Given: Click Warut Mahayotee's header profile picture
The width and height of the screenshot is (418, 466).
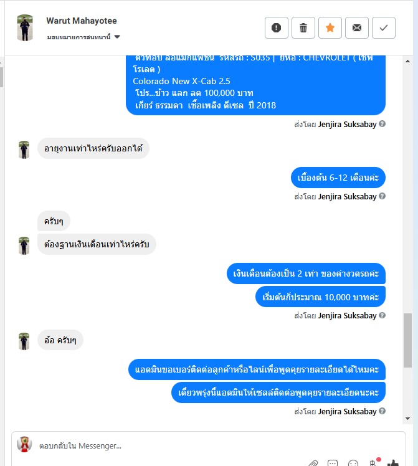Looking at the screenshot, I should point(25,27).
